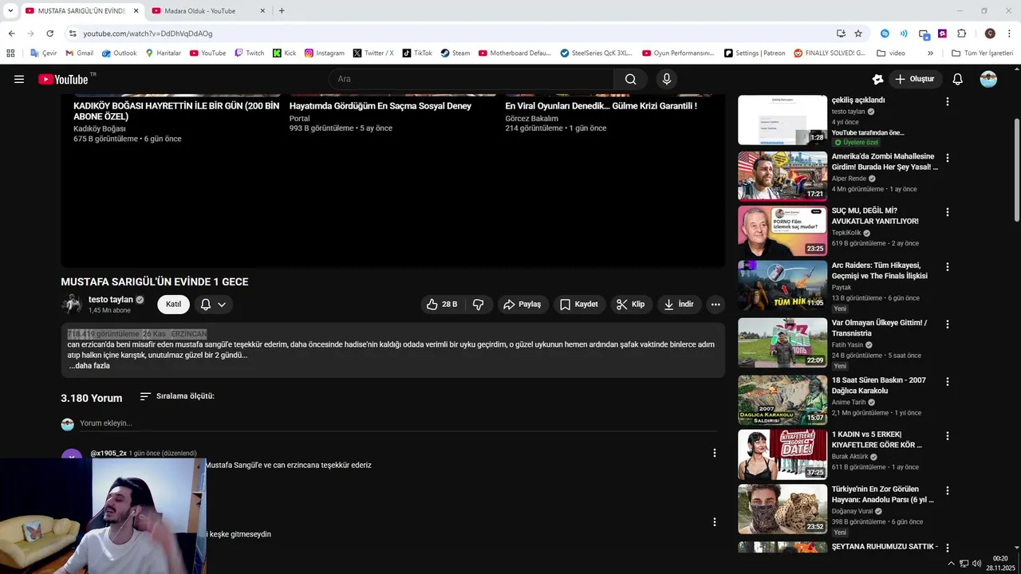The width and height of the screenshot is (1021, 574).
Task: Open Oluştur create menu
Action: click(915, 79)
